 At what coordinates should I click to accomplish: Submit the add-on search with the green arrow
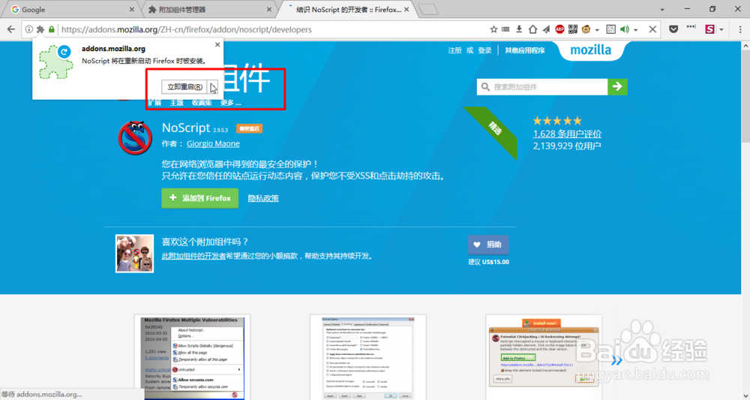pyautogui.click(x=617, y=86)
